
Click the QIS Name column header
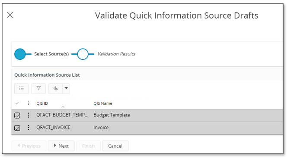[x=103, y=103]
